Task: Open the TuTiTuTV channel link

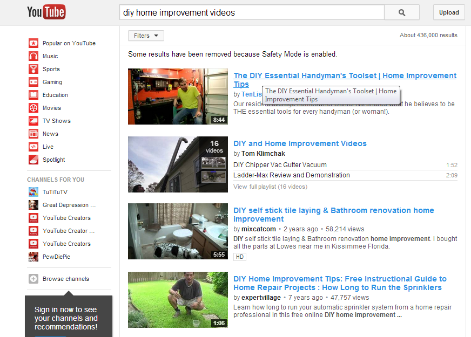Action: point(55,192)
